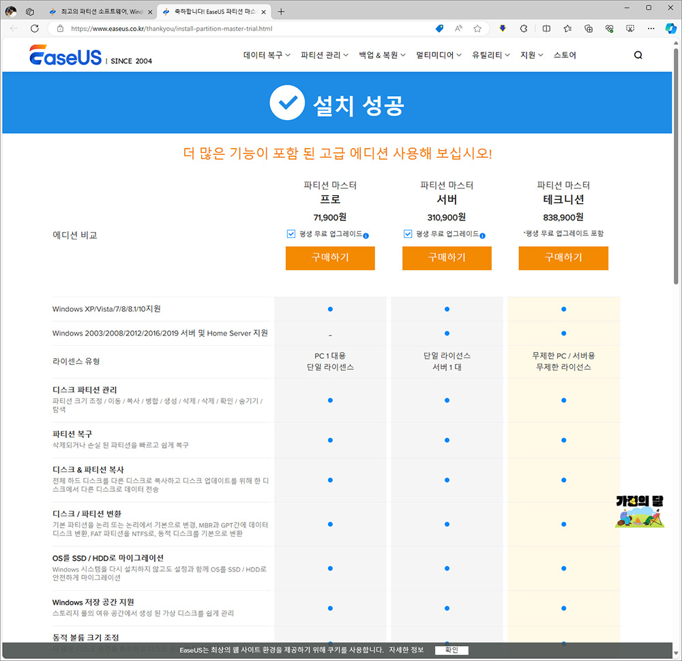Expand the 백업 & 복원 menu
The height and width of the screenshot is (661, 682).
pyautogui.click(x=382, y=55)
